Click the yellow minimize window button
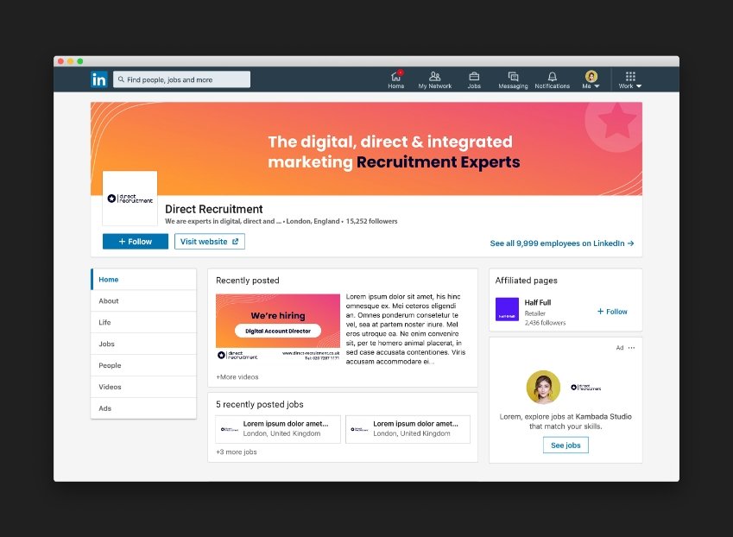The height and width of the screenshot is (537, 733). 70,61
